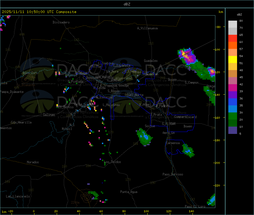Viewport: 254px width, 215px height.
Task: Click the slate 5-10 dBZ legend swatch
Action: click(233, 130)
